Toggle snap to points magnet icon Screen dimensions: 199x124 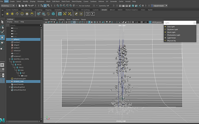(x=64, y=6)
